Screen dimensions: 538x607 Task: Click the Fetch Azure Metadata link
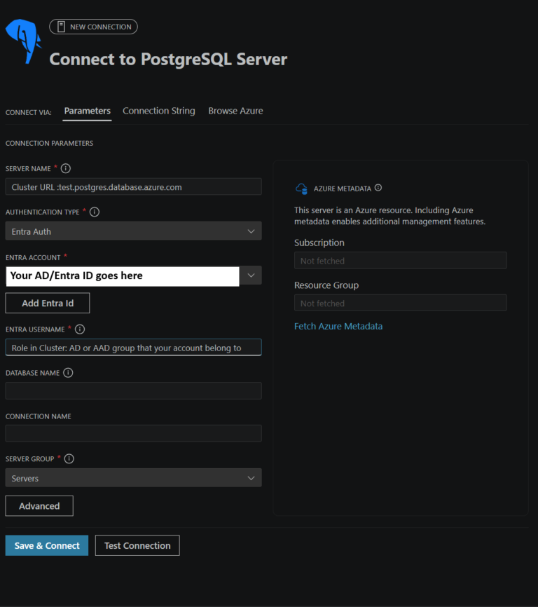[338, 327]
